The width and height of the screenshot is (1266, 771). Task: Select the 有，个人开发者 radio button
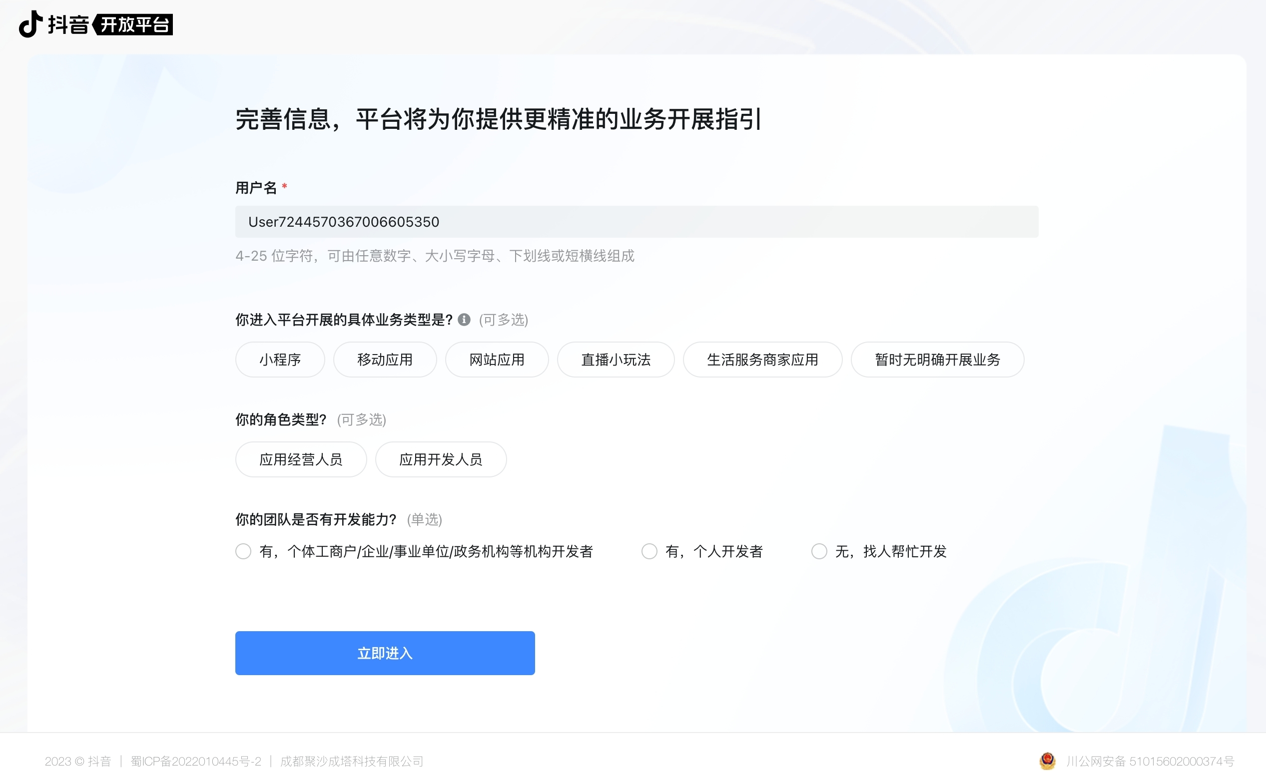pyautogui.click(x=649, y=551)
